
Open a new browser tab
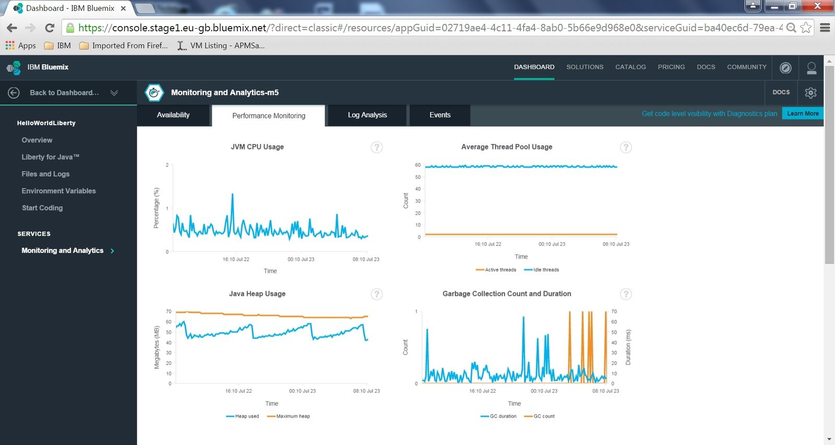145,8
